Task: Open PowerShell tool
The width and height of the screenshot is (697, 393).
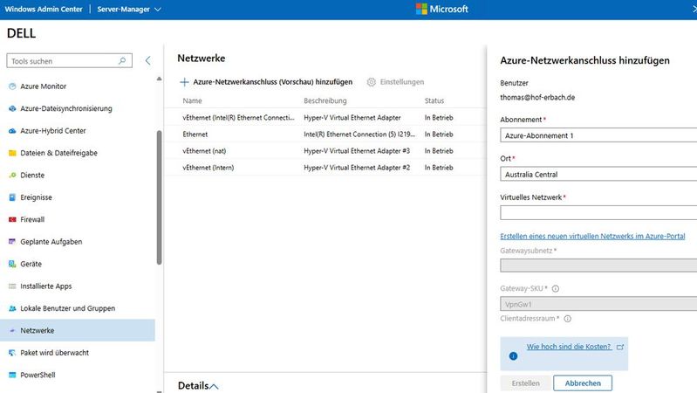Action: pos(38,375)
